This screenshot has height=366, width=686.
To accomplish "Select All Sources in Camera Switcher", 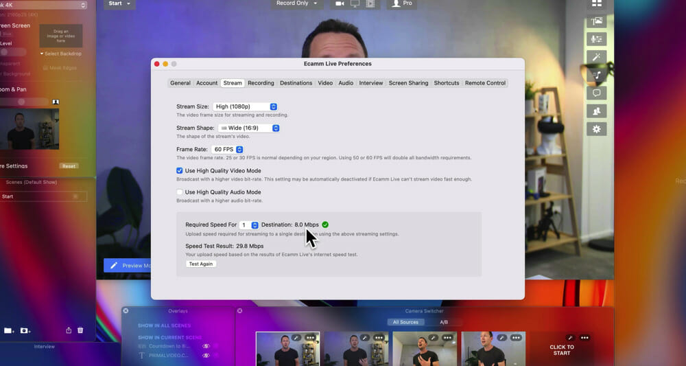I will pyautogui.click(x=405, y=322).
